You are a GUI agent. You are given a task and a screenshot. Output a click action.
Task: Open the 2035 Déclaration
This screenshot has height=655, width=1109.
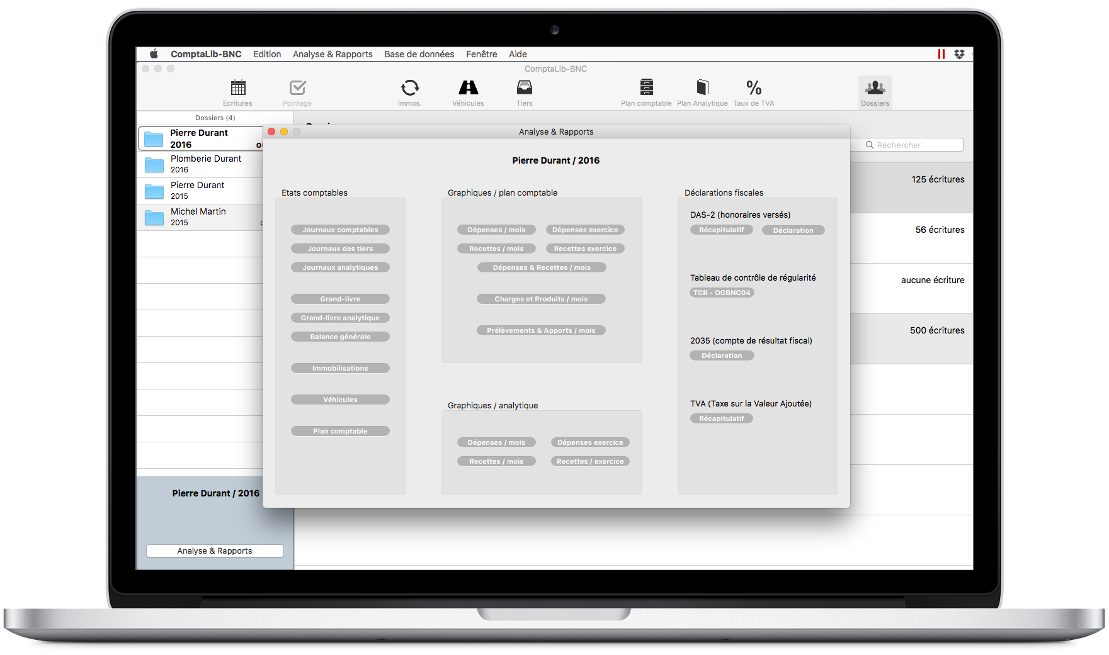click(x=722, y=355)
